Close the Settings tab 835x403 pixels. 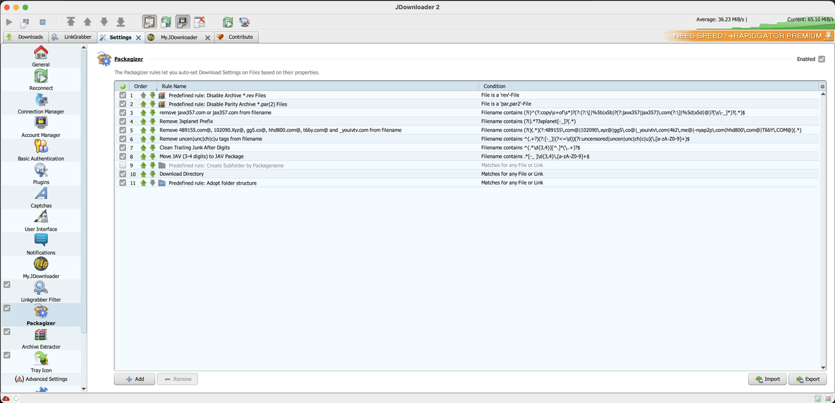[138, 38]
